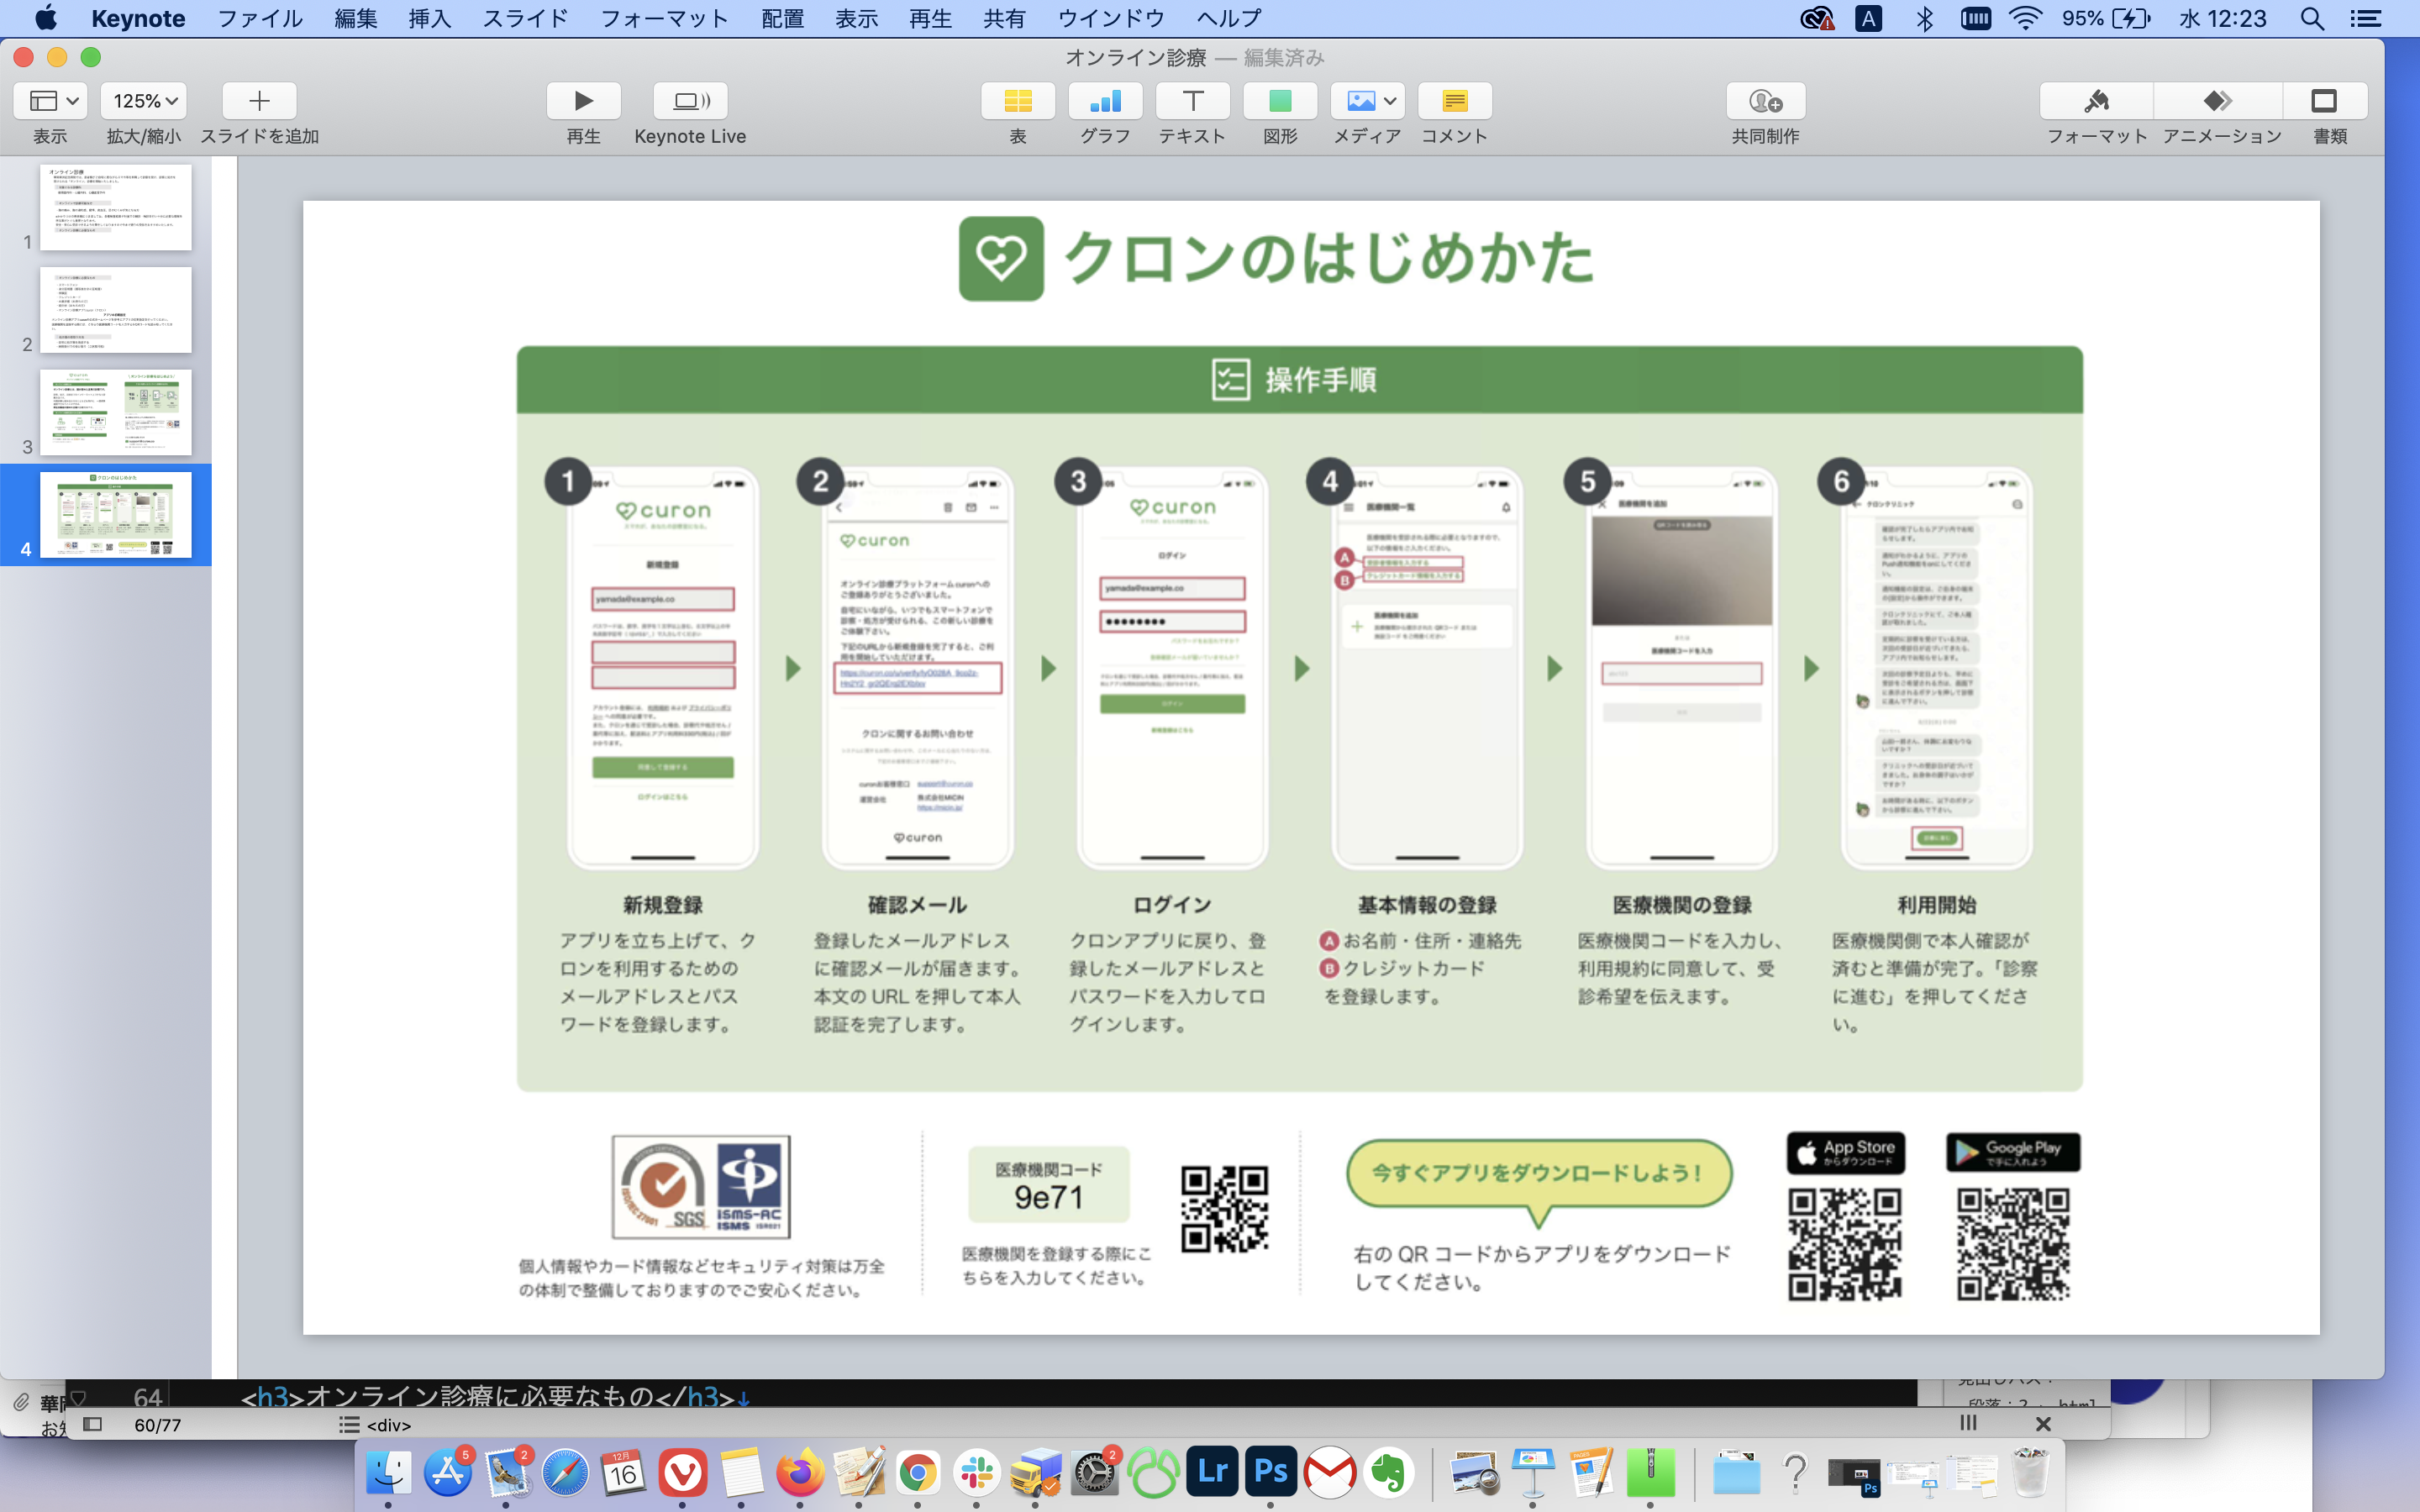Click the Creative Cloud menu bar icon
Image resolution: width=2420 pixels, height=1512 pixels.
[1816, 18]
